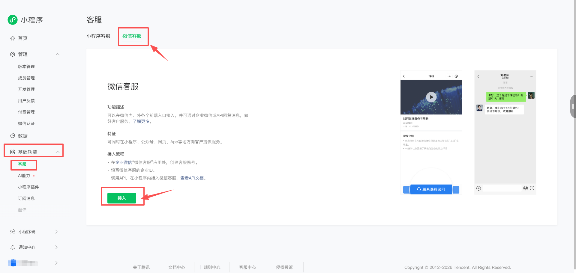Click the 数据 pie chart icon
Screen dimensions: 576x273
click(x=13, y=136)
